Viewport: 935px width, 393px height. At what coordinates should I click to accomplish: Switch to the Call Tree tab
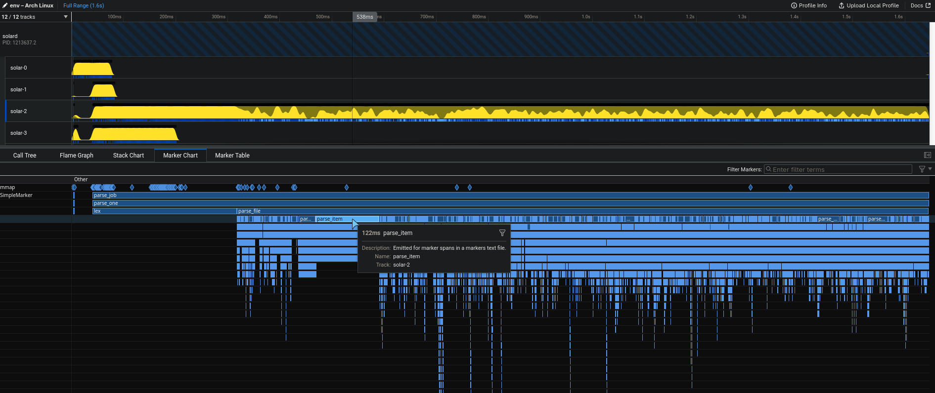tap(25, 155)
